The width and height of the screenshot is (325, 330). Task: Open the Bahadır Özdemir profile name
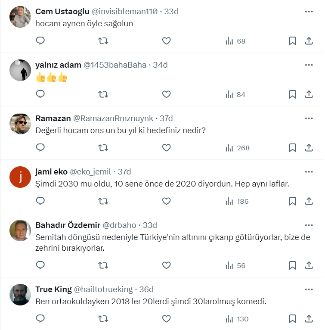click(x=68, y=225)
